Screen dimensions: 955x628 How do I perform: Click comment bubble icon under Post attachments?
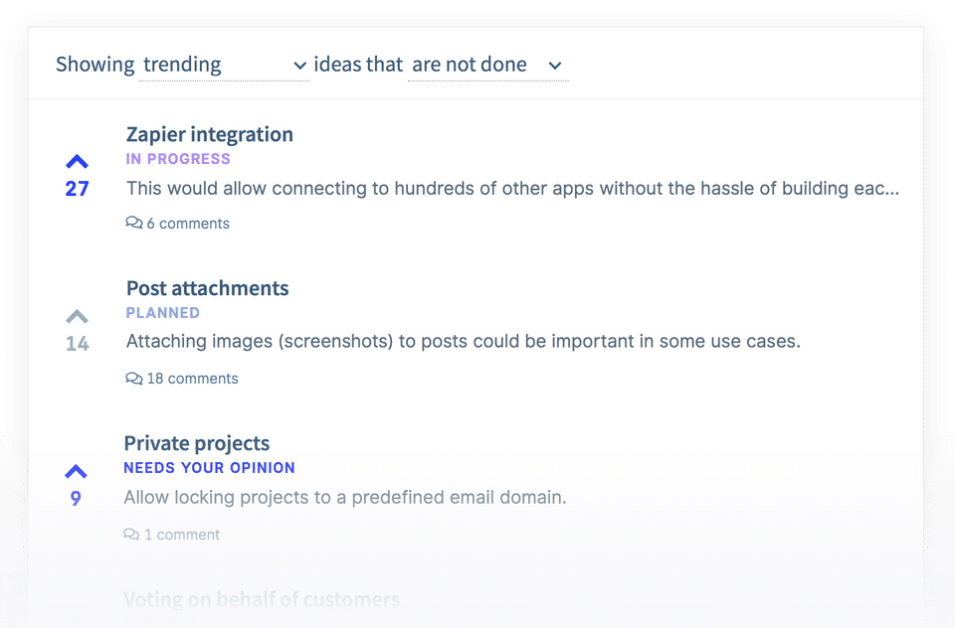tap(134, 379)
